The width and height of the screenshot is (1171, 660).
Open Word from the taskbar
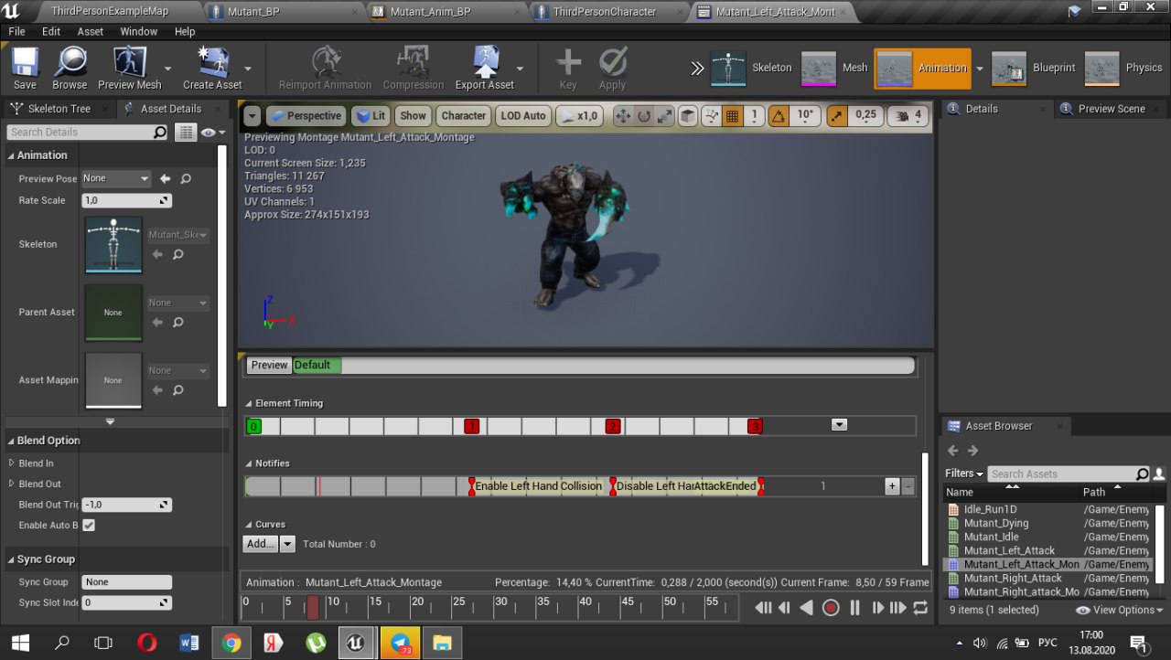189,643
